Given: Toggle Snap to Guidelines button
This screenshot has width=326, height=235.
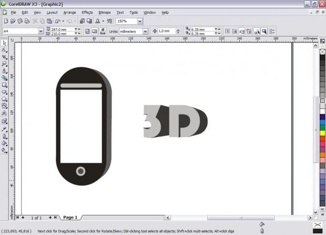Looking at the screenshot, I should point(235,32).
